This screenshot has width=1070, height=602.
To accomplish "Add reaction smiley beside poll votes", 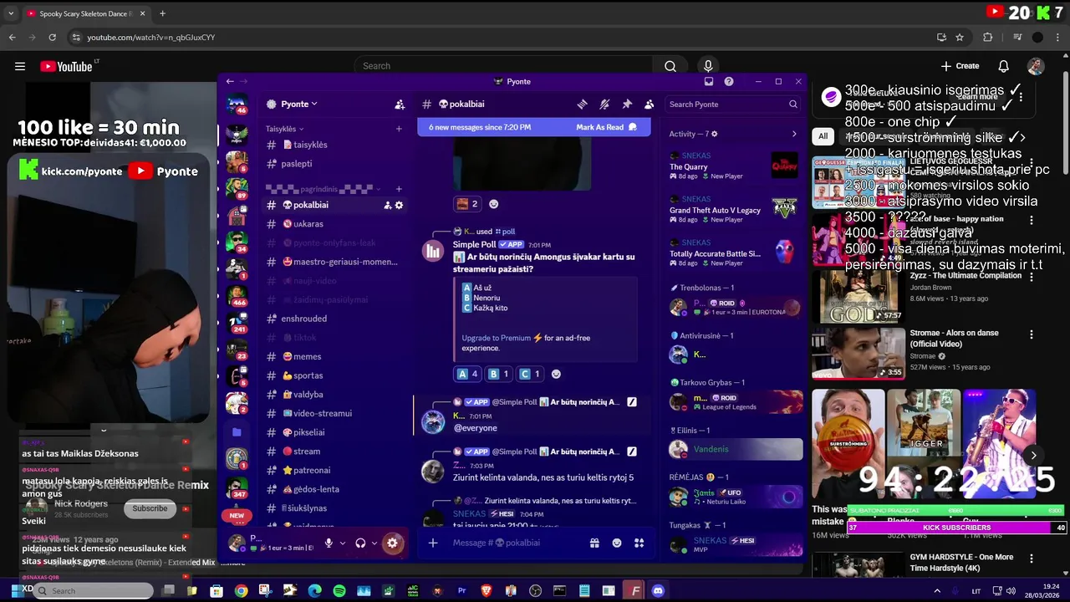I will point(556,374).
